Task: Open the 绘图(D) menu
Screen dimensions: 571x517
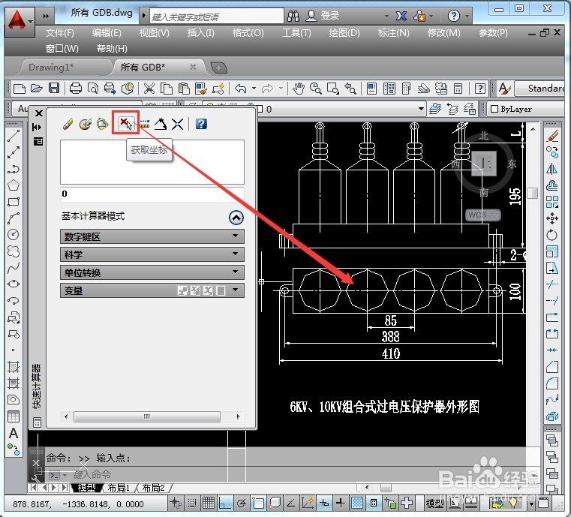Action: click(344, 33)
